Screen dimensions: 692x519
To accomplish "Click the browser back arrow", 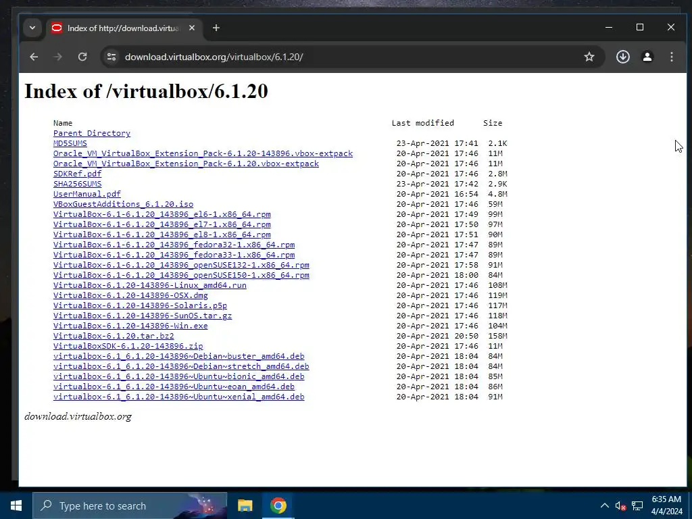I will [34, 57].
